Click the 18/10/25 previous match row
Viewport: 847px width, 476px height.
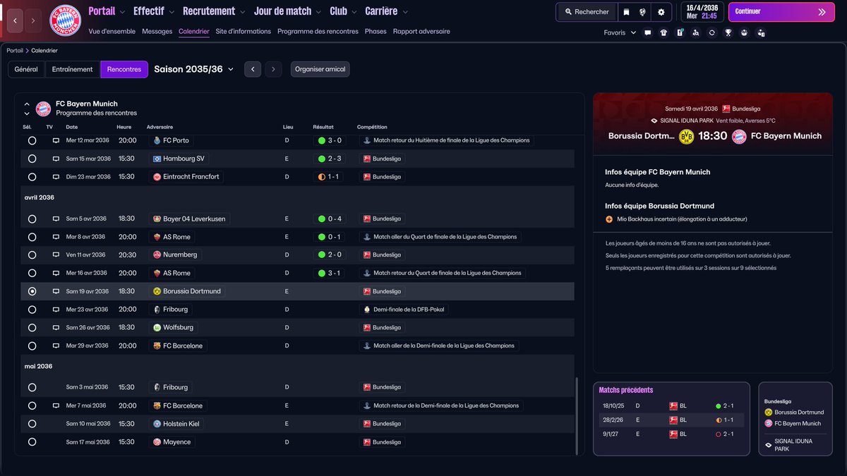click(671, 405)
